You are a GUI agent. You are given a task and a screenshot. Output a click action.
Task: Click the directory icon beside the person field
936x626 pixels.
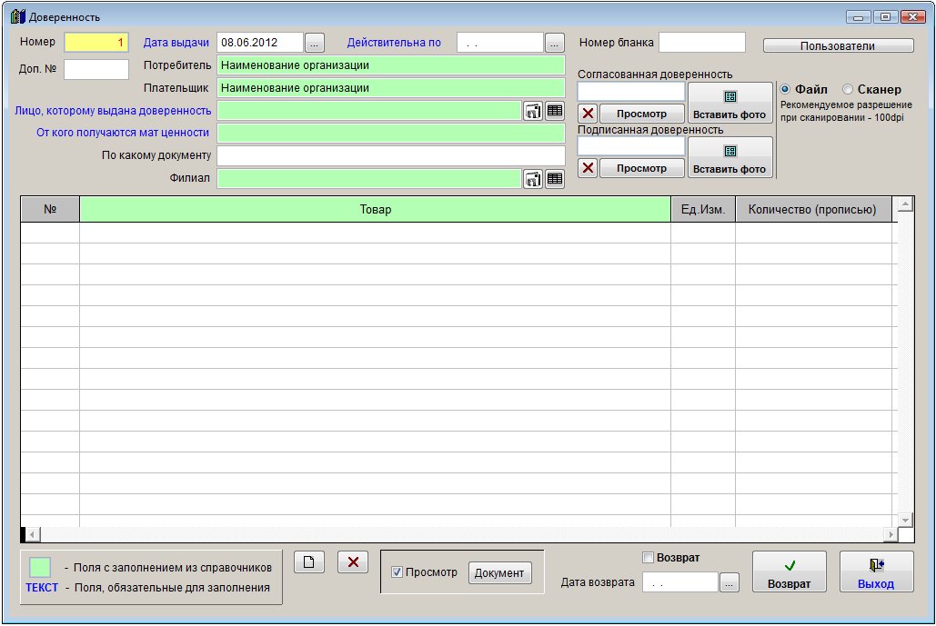(532, 111)
